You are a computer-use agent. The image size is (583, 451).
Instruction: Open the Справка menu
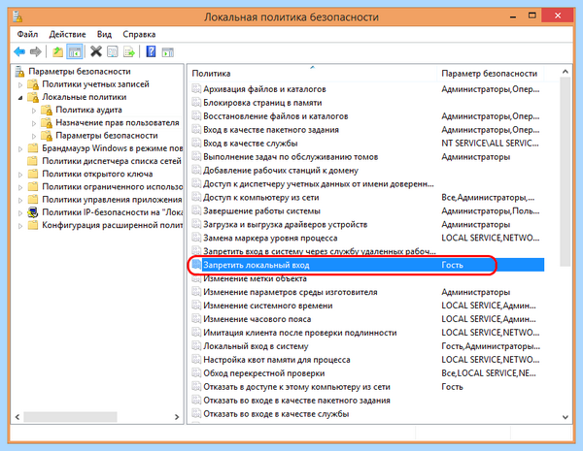[139, 35]
